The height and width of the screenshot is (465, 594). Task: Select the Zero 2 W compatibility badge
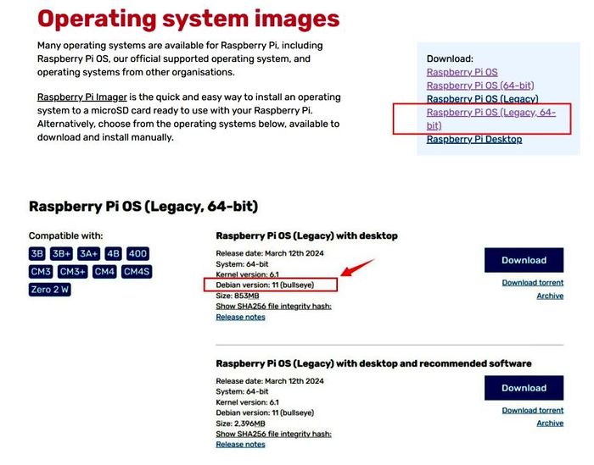49,290
